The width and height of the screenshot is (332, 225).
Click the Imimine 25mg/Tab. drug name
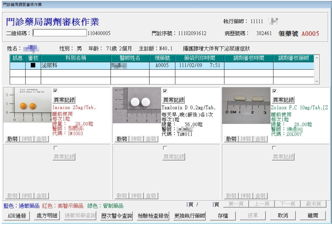[74, 108]
